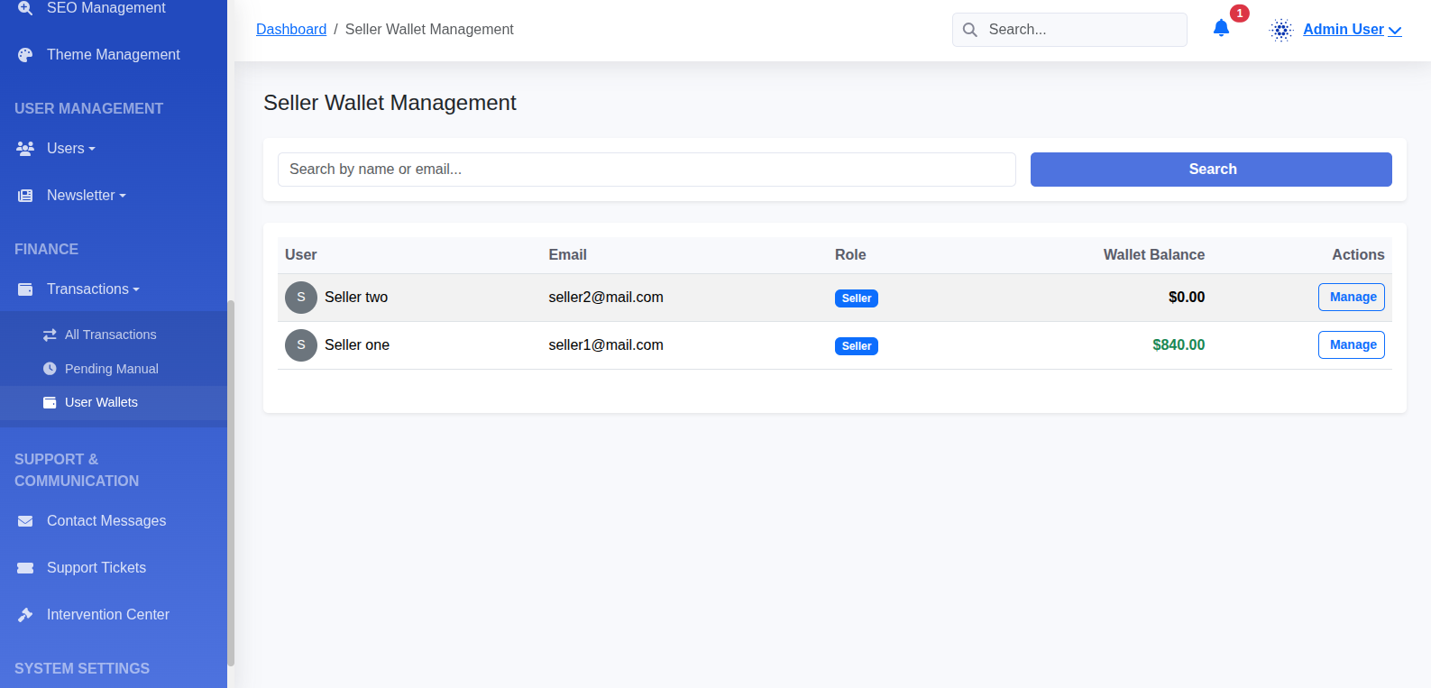1431x688 pixels.
Task: Click the seller2@mail.com email cell
Action: 606,298
